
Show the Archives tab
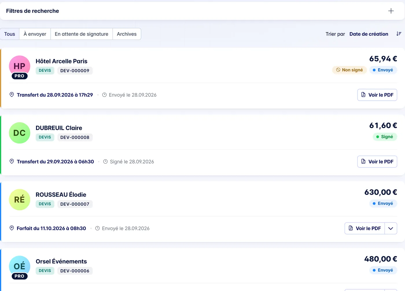(127, 34)
